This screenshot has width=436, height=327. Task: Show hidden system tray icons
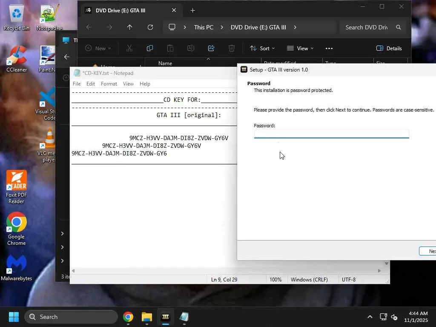tap(370, 317)
